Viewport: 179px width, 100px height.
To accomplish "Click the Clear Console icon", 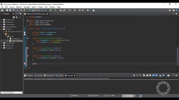I will [x=144, y=75].
